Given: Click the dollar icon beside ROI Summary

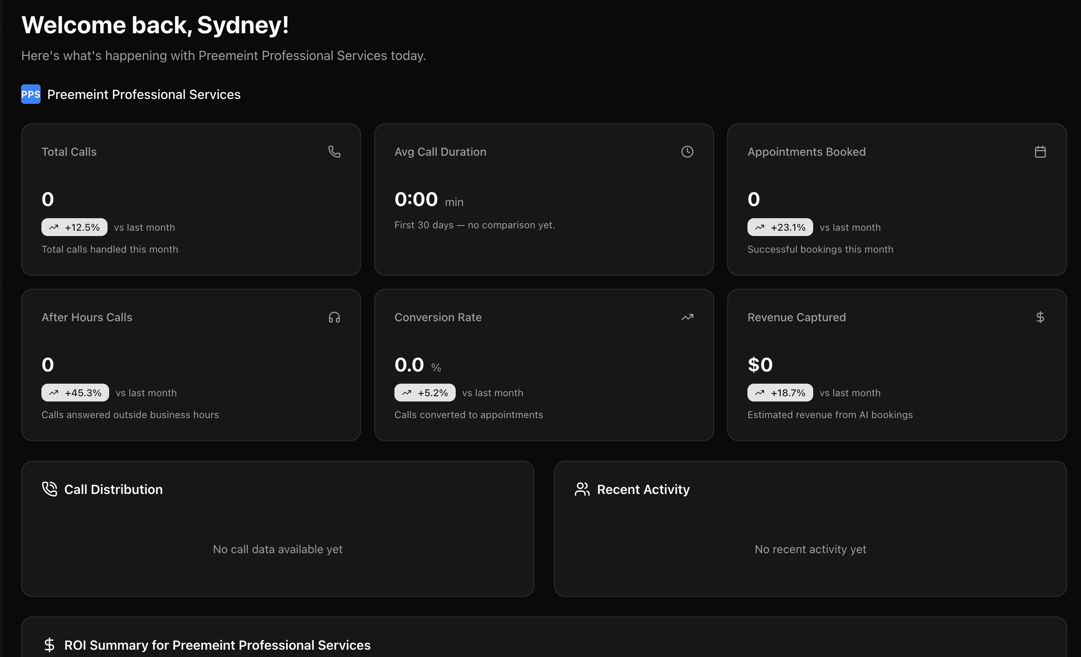Looking at the screenshot, I should [49, 645].
